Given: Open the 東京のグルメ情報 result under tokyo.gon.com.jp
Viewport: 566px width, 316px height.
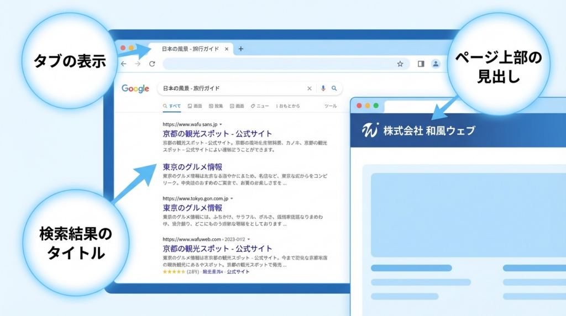Looking at the screenshot, I should (x=192, y=208).
